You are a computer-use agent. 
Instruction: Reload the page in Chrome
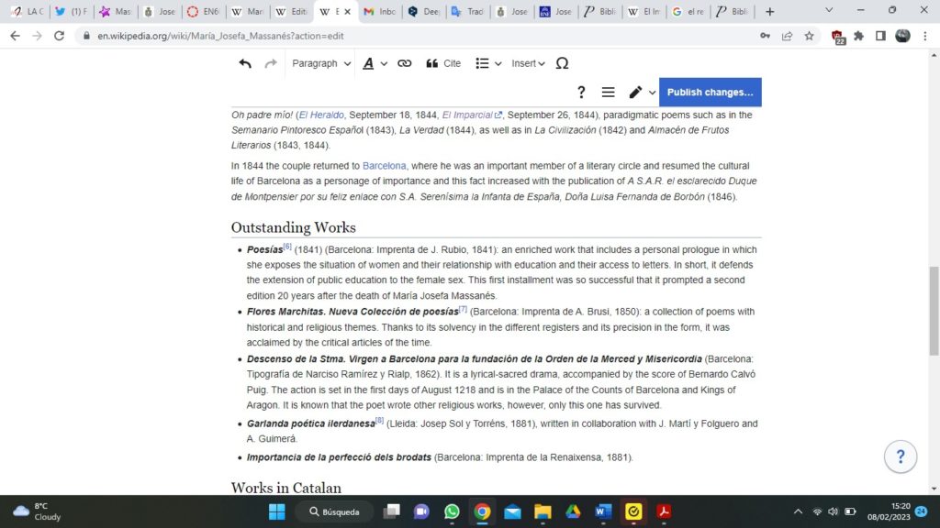(x=60, y=36)
